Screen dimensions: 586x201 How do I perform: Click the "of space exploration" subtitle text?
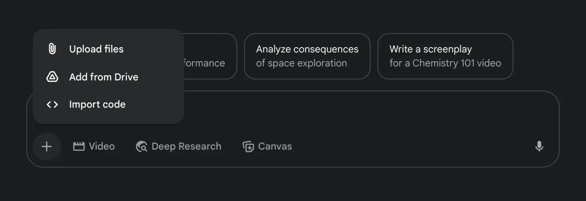tap(301, 63)
